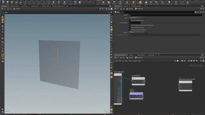205x115 pixels.
Task: Select the Grid shelf tool
Action: (x=20, y=3)
